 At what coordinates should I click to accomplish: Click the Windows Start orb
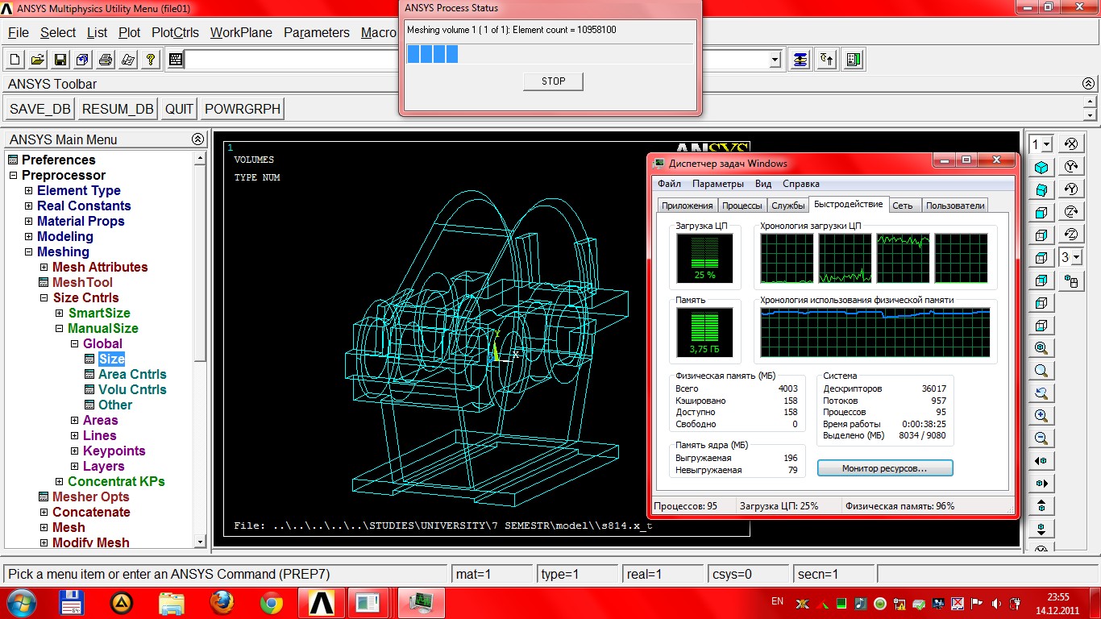pyautogui.click(x=20, y=603)
